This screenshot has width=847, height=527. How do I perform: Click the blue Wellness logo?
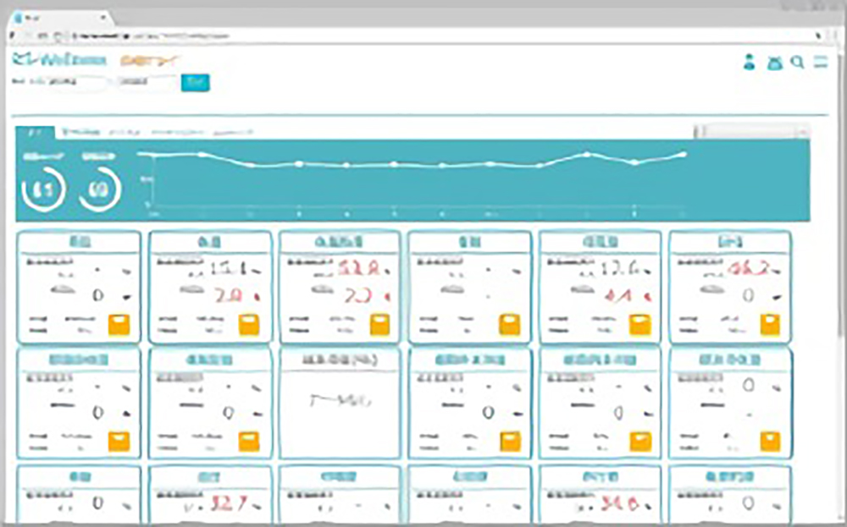pyautogui.click(x=59, y=60)
